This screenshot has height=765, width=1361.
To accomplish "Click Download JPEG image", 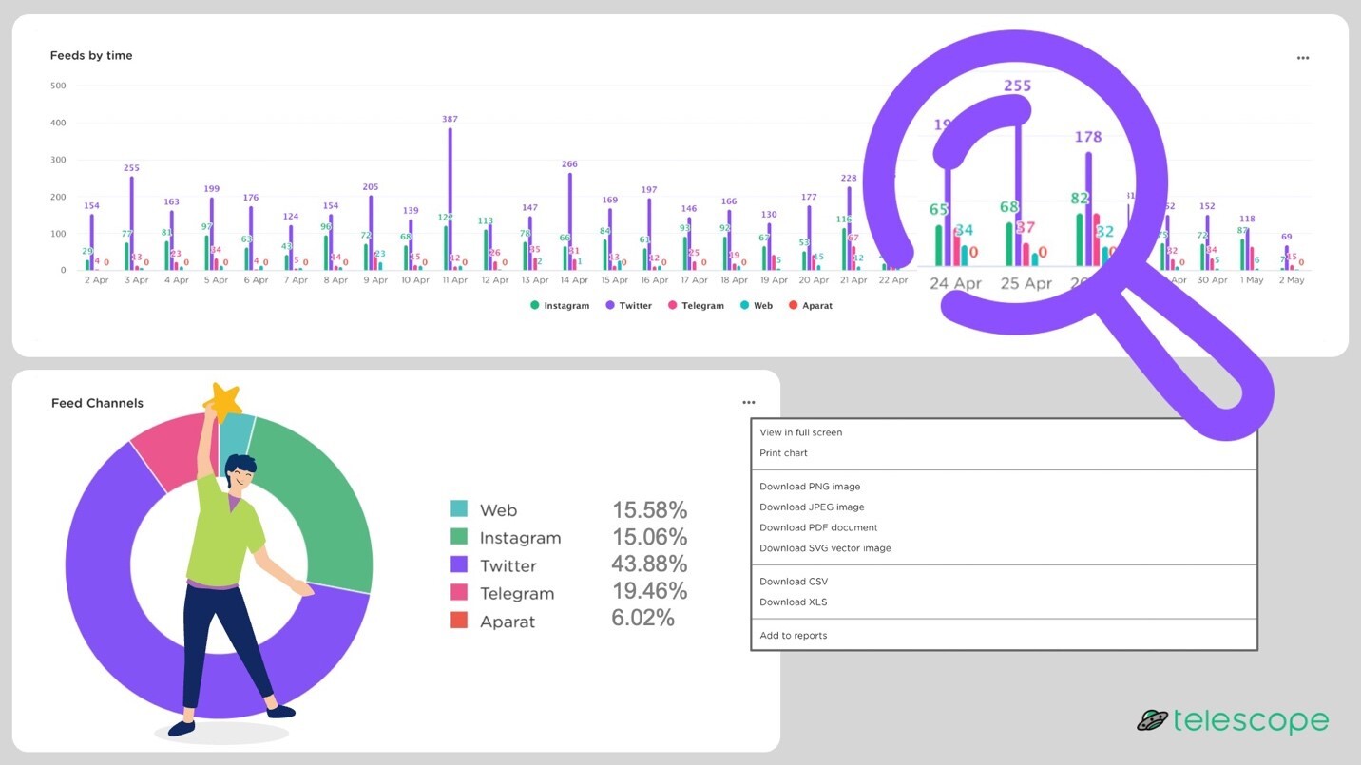I will 812,507.
